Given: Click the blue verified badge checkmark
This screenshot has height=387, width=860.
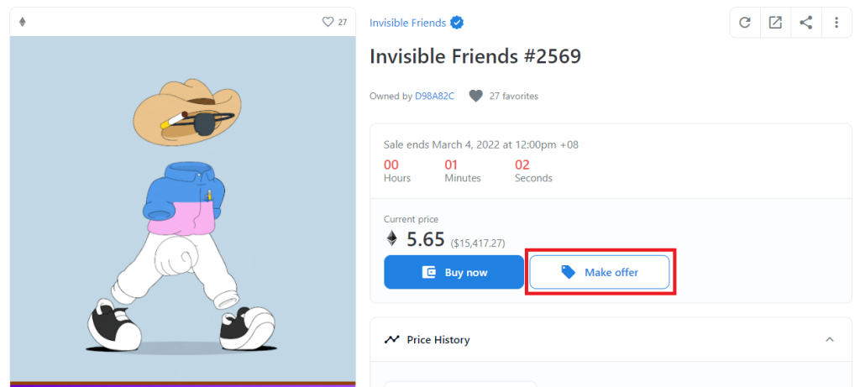Looking at the screenshot, I should tap(457, 23).
